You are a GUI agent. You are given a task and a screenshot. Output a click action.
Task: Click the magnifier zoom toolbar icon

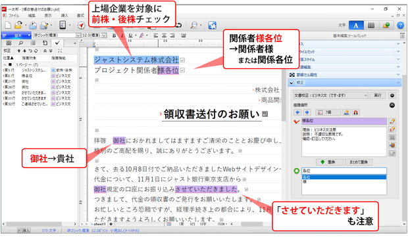pos(193,25)
